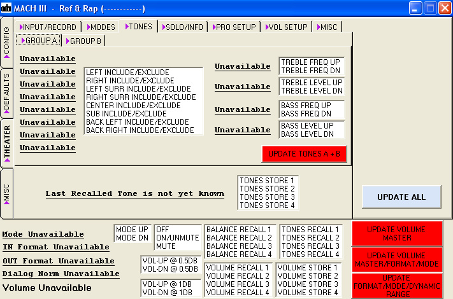Select TONES RECALL 1
Viewport: 453px width, 299px height.
pyautogui.click(x=310, y=230)
